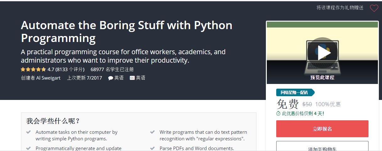Open instructor Al Sweigart link
The image size is (382, 151).
coord(48,78)
